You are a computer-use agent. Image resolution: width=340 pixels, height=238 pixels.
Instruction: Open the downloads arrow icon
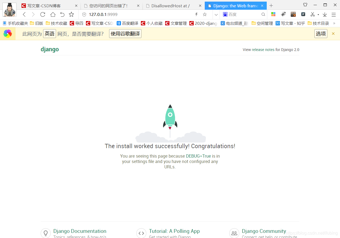[325, 15]
